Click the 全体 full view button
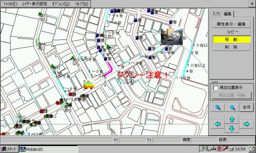The image size is (256, 153). click(246, 107)
